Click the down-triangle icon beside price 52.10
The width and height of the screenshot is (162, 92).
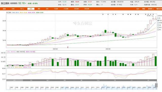click(x=26, y=3)
